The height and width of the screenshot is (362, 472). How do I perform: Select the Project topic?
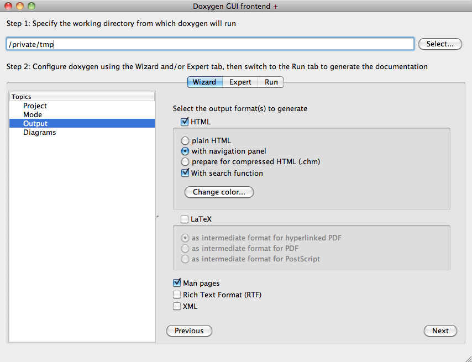82,106
